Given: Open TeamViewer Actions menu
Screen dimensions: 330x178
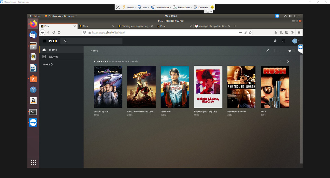Looking at the screenshot, I should [129, 7].
